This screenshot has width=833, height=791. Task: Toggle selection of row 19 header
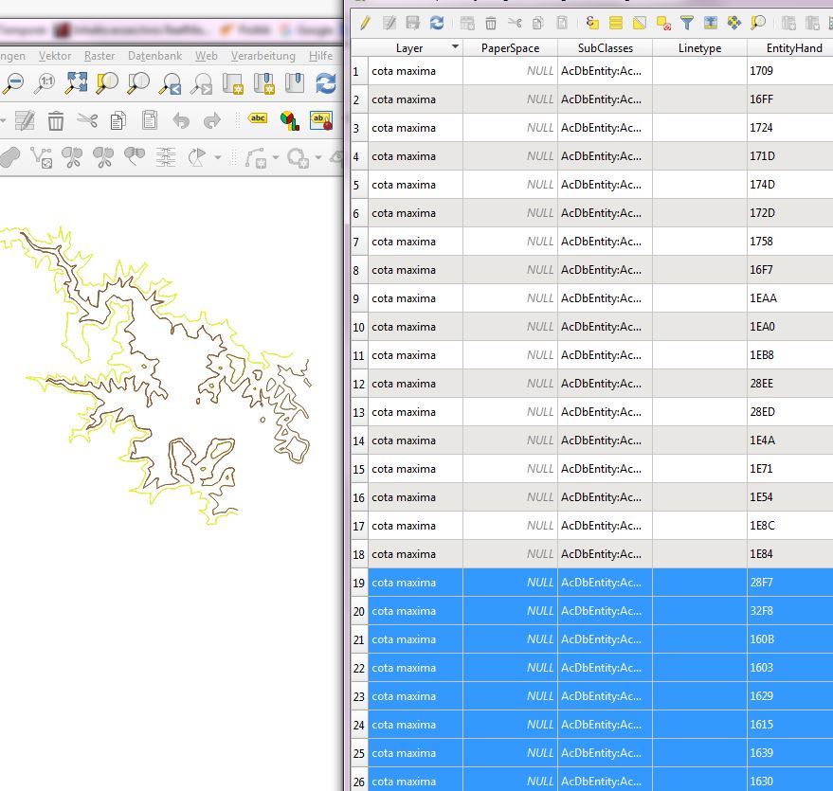(x=358, y=583)
